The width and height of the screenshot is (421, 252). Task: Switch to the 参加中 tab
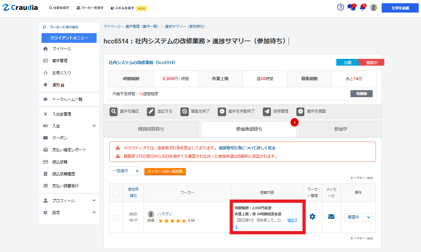pos(340,129)
